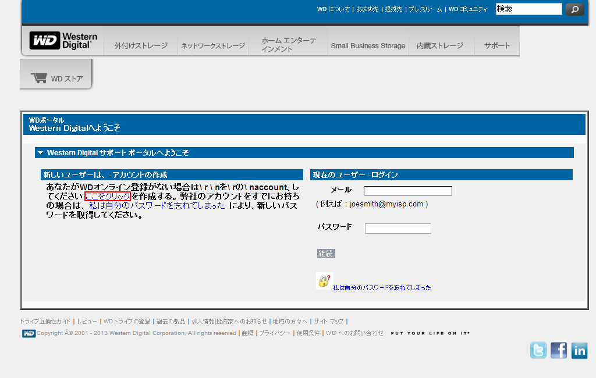Open the Facebook social icon

559,350
